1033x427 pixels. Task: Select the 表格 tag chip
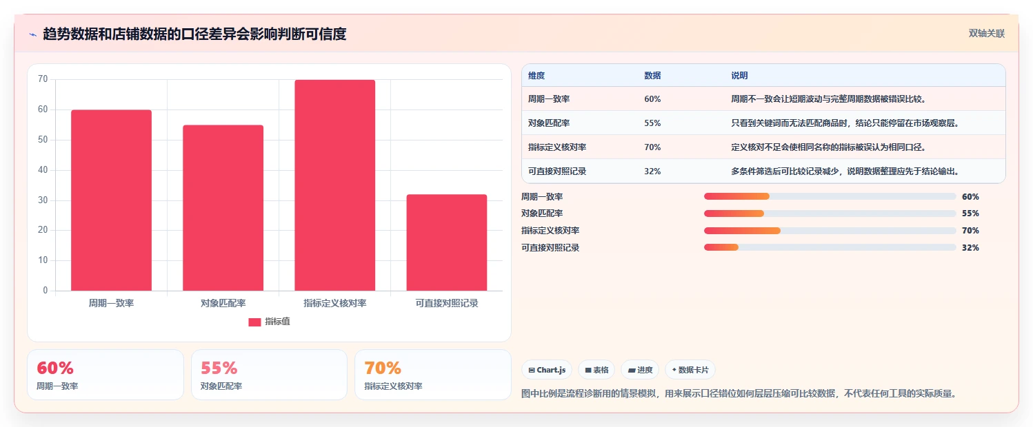tap(596, 370)
